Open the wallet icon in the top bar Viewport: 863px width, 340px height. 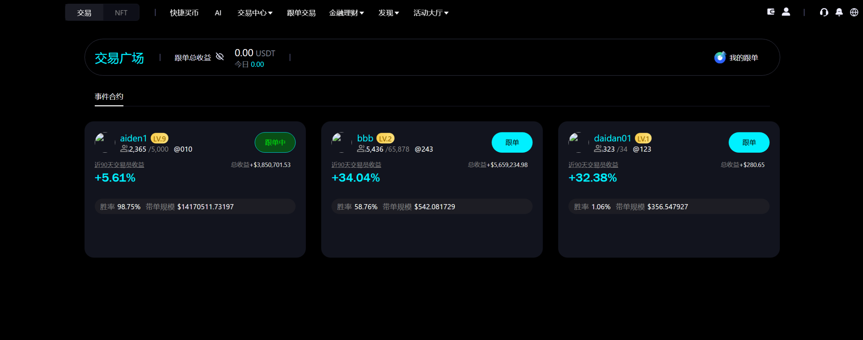(771, 12)
